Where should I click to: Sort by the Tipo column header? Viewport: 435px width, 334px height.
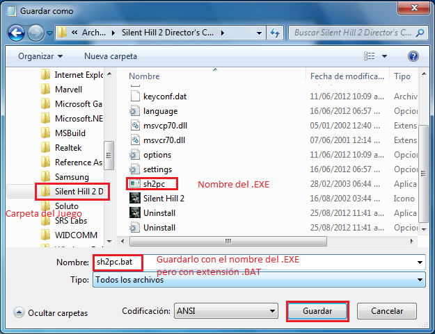coord(404,76)
